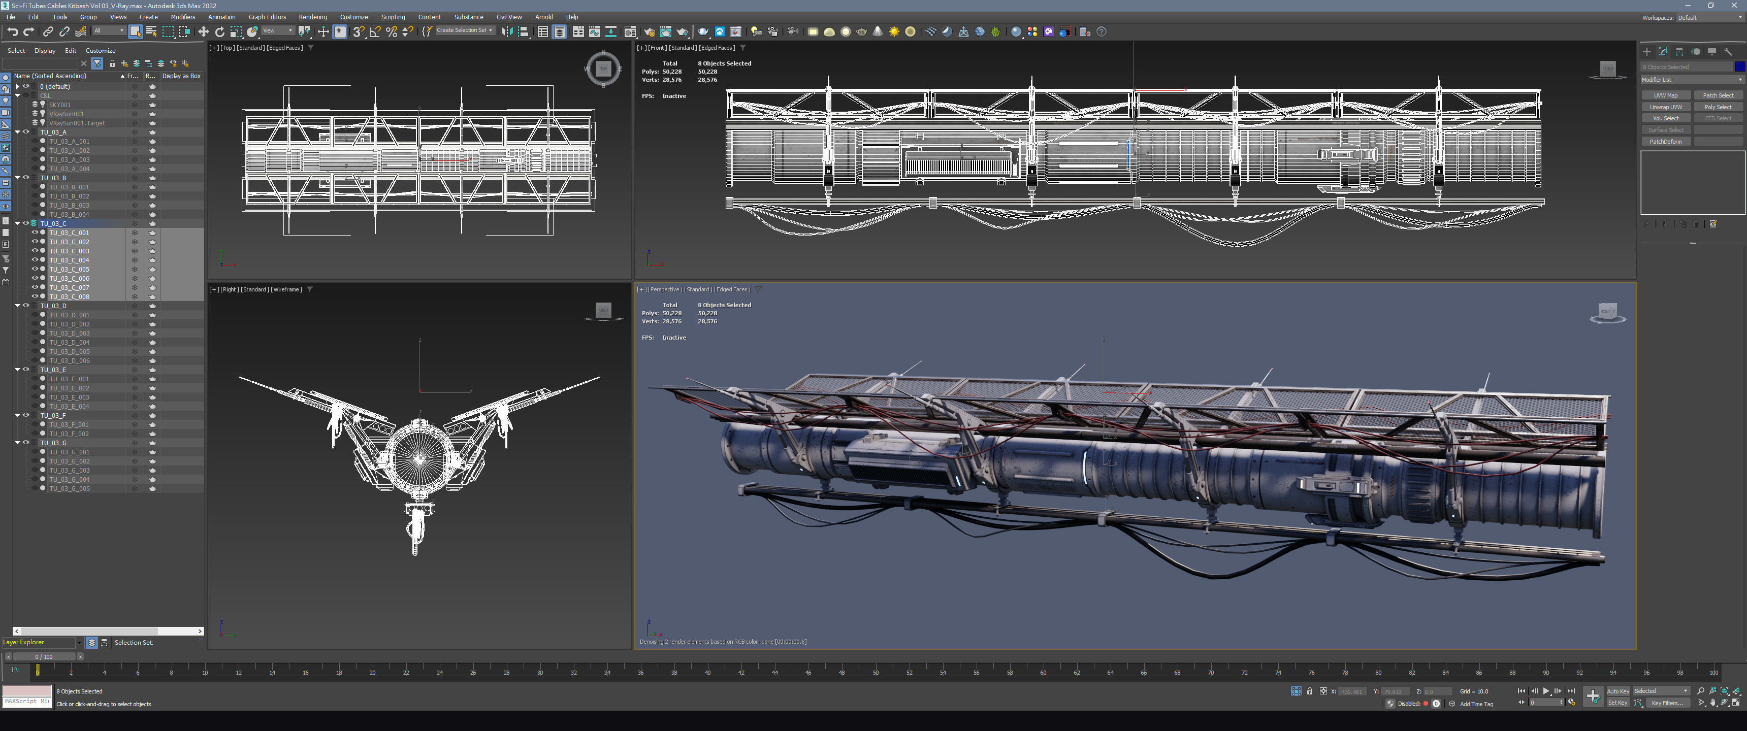Choose the Select Object tool

tap(135, 31)
